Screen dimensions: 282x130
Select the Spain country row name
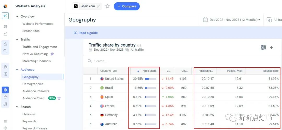click(x=109, y=97)
